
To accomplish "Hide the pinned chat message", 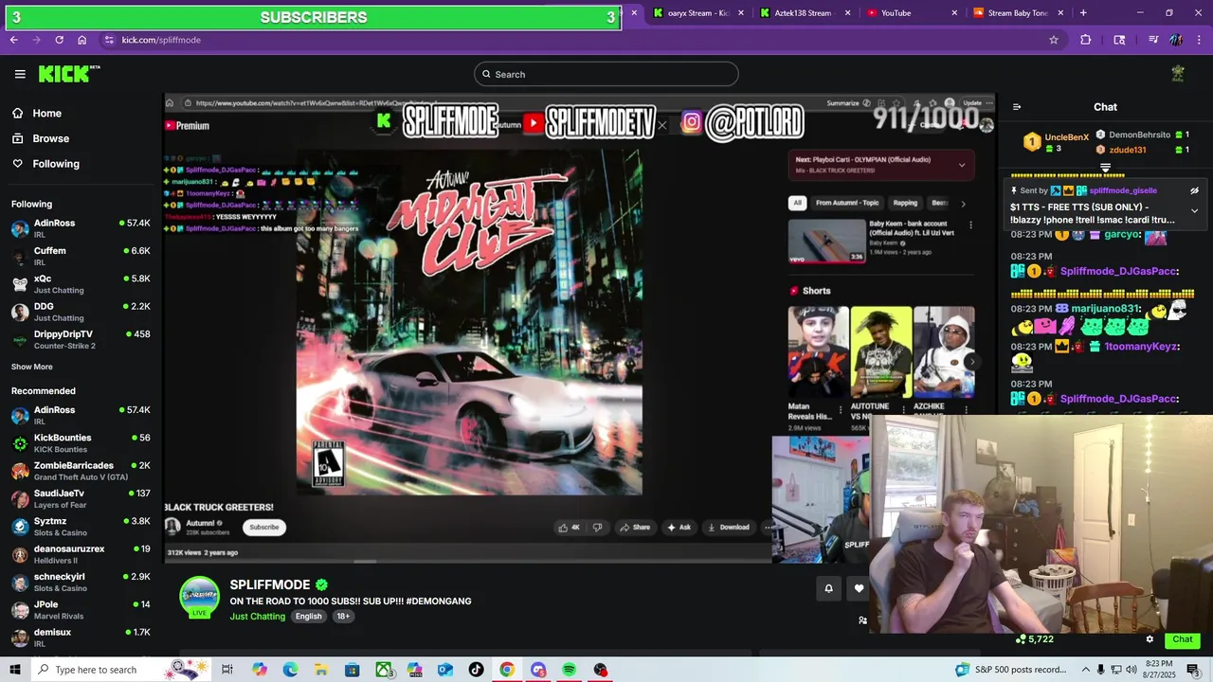I will click(1194, 190).
